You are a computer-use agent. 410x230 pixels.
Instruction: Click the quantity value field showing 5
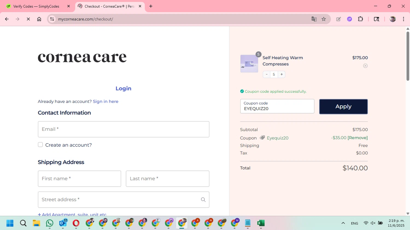pos(274,74)
